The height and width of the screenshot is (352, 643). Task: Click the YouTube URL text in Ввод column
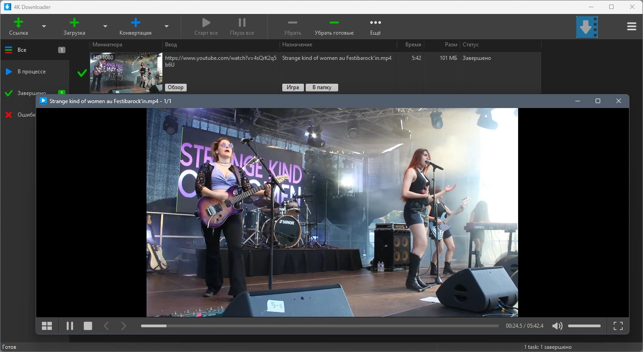[x=221, y=61]
